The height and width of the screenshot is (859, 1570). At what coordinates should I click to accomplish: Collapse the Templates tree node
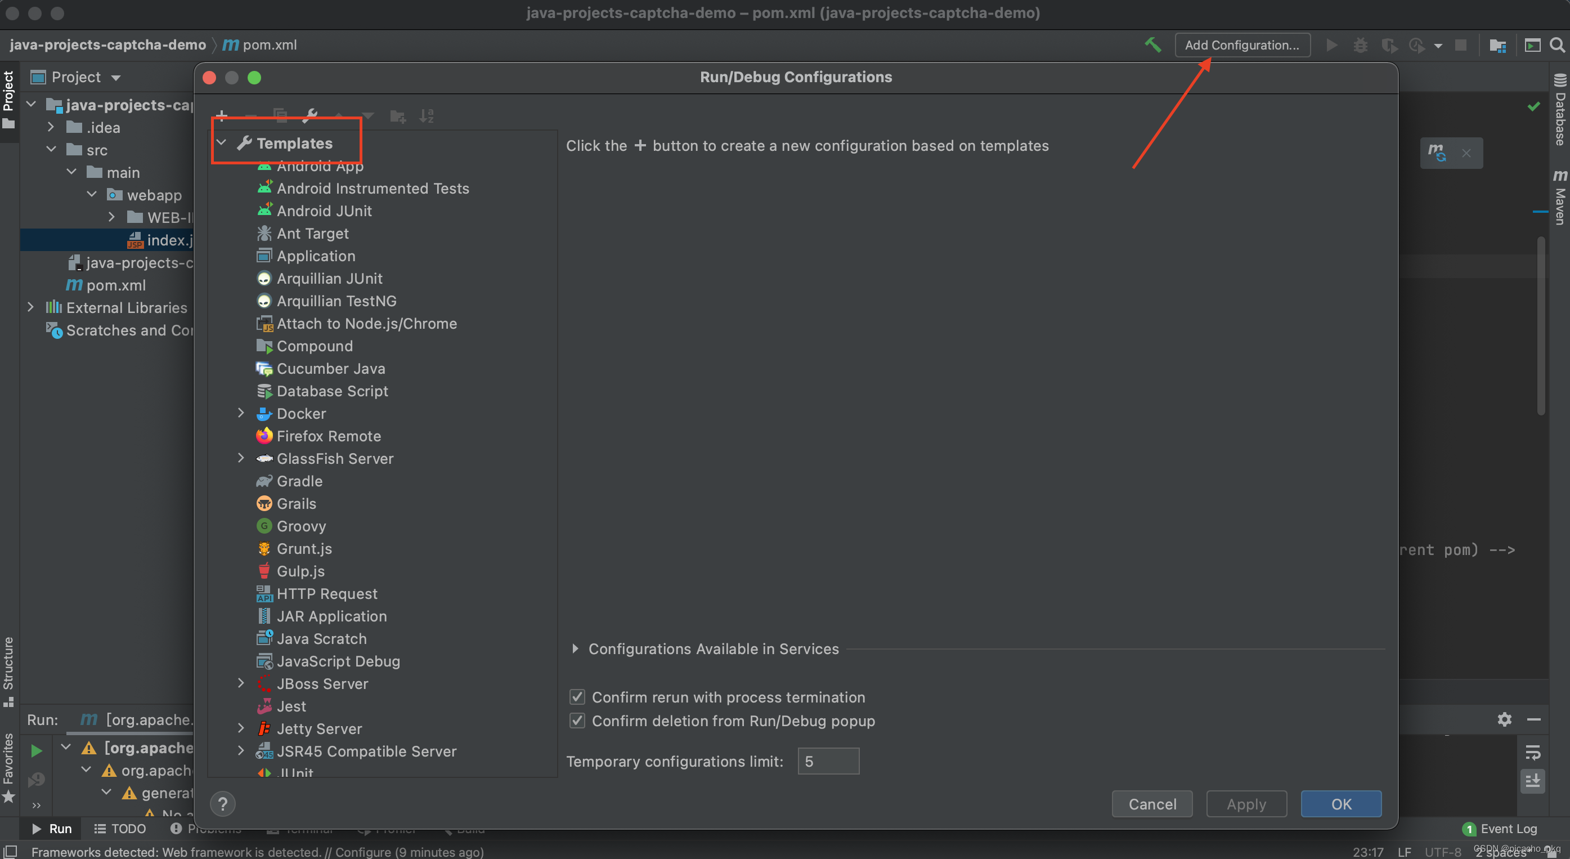click(221, 142)
